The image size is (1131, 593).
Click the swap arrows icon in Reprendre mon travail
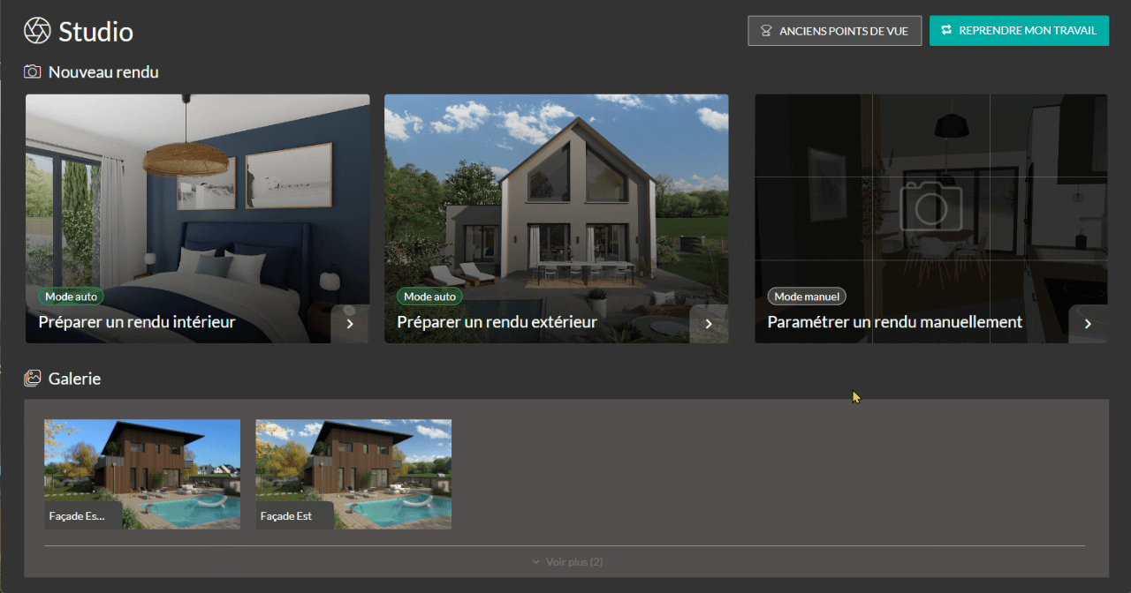click(x=946, y=30)
